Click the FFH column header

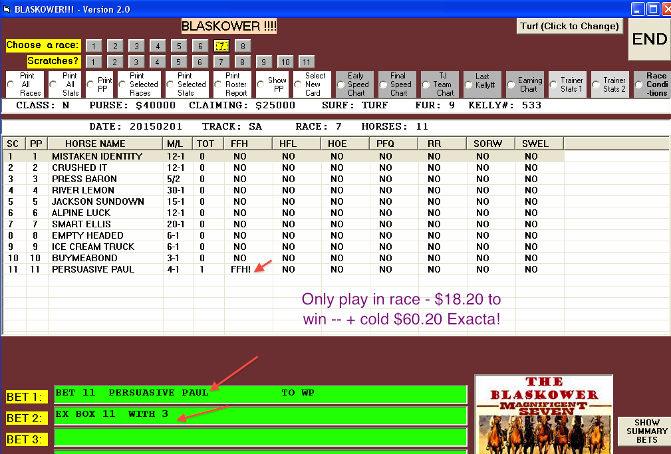(x=248, y=144)
